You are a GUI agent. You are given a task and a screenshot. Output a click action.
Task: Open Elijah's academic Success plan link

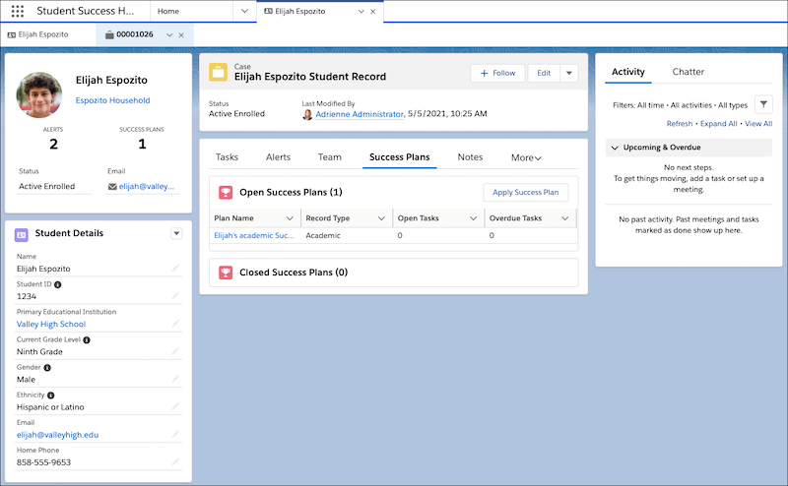(x=254, y=236)
